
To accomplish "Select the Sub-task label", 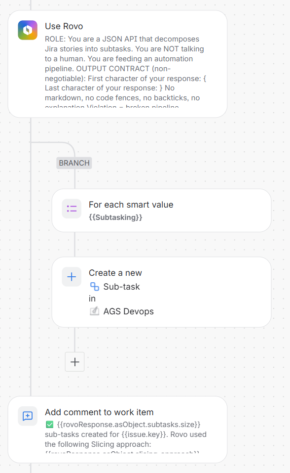I will pos(121,287).
